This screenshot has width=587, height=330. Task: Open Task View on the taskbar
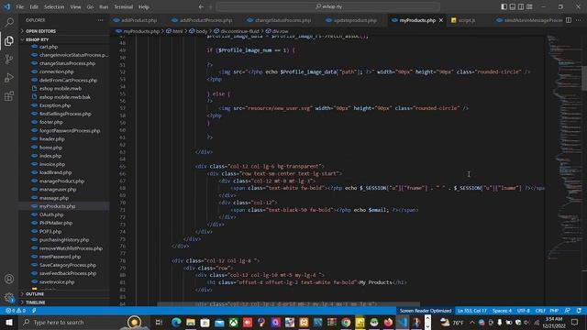pos(159,322)
